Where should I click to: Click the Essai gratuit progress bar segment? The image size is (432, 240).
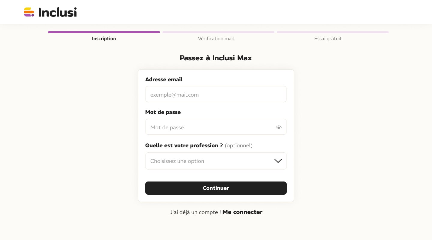[x=333, y=32]
